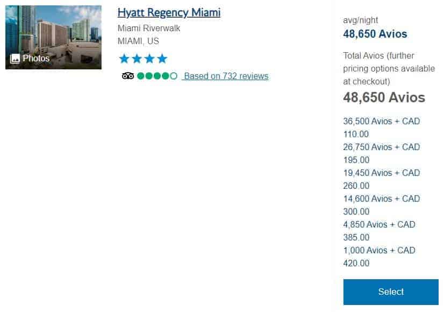
Task: Pick the 19,450 Avios + CAD 260.00 option
Action: (x=381, y=179)
